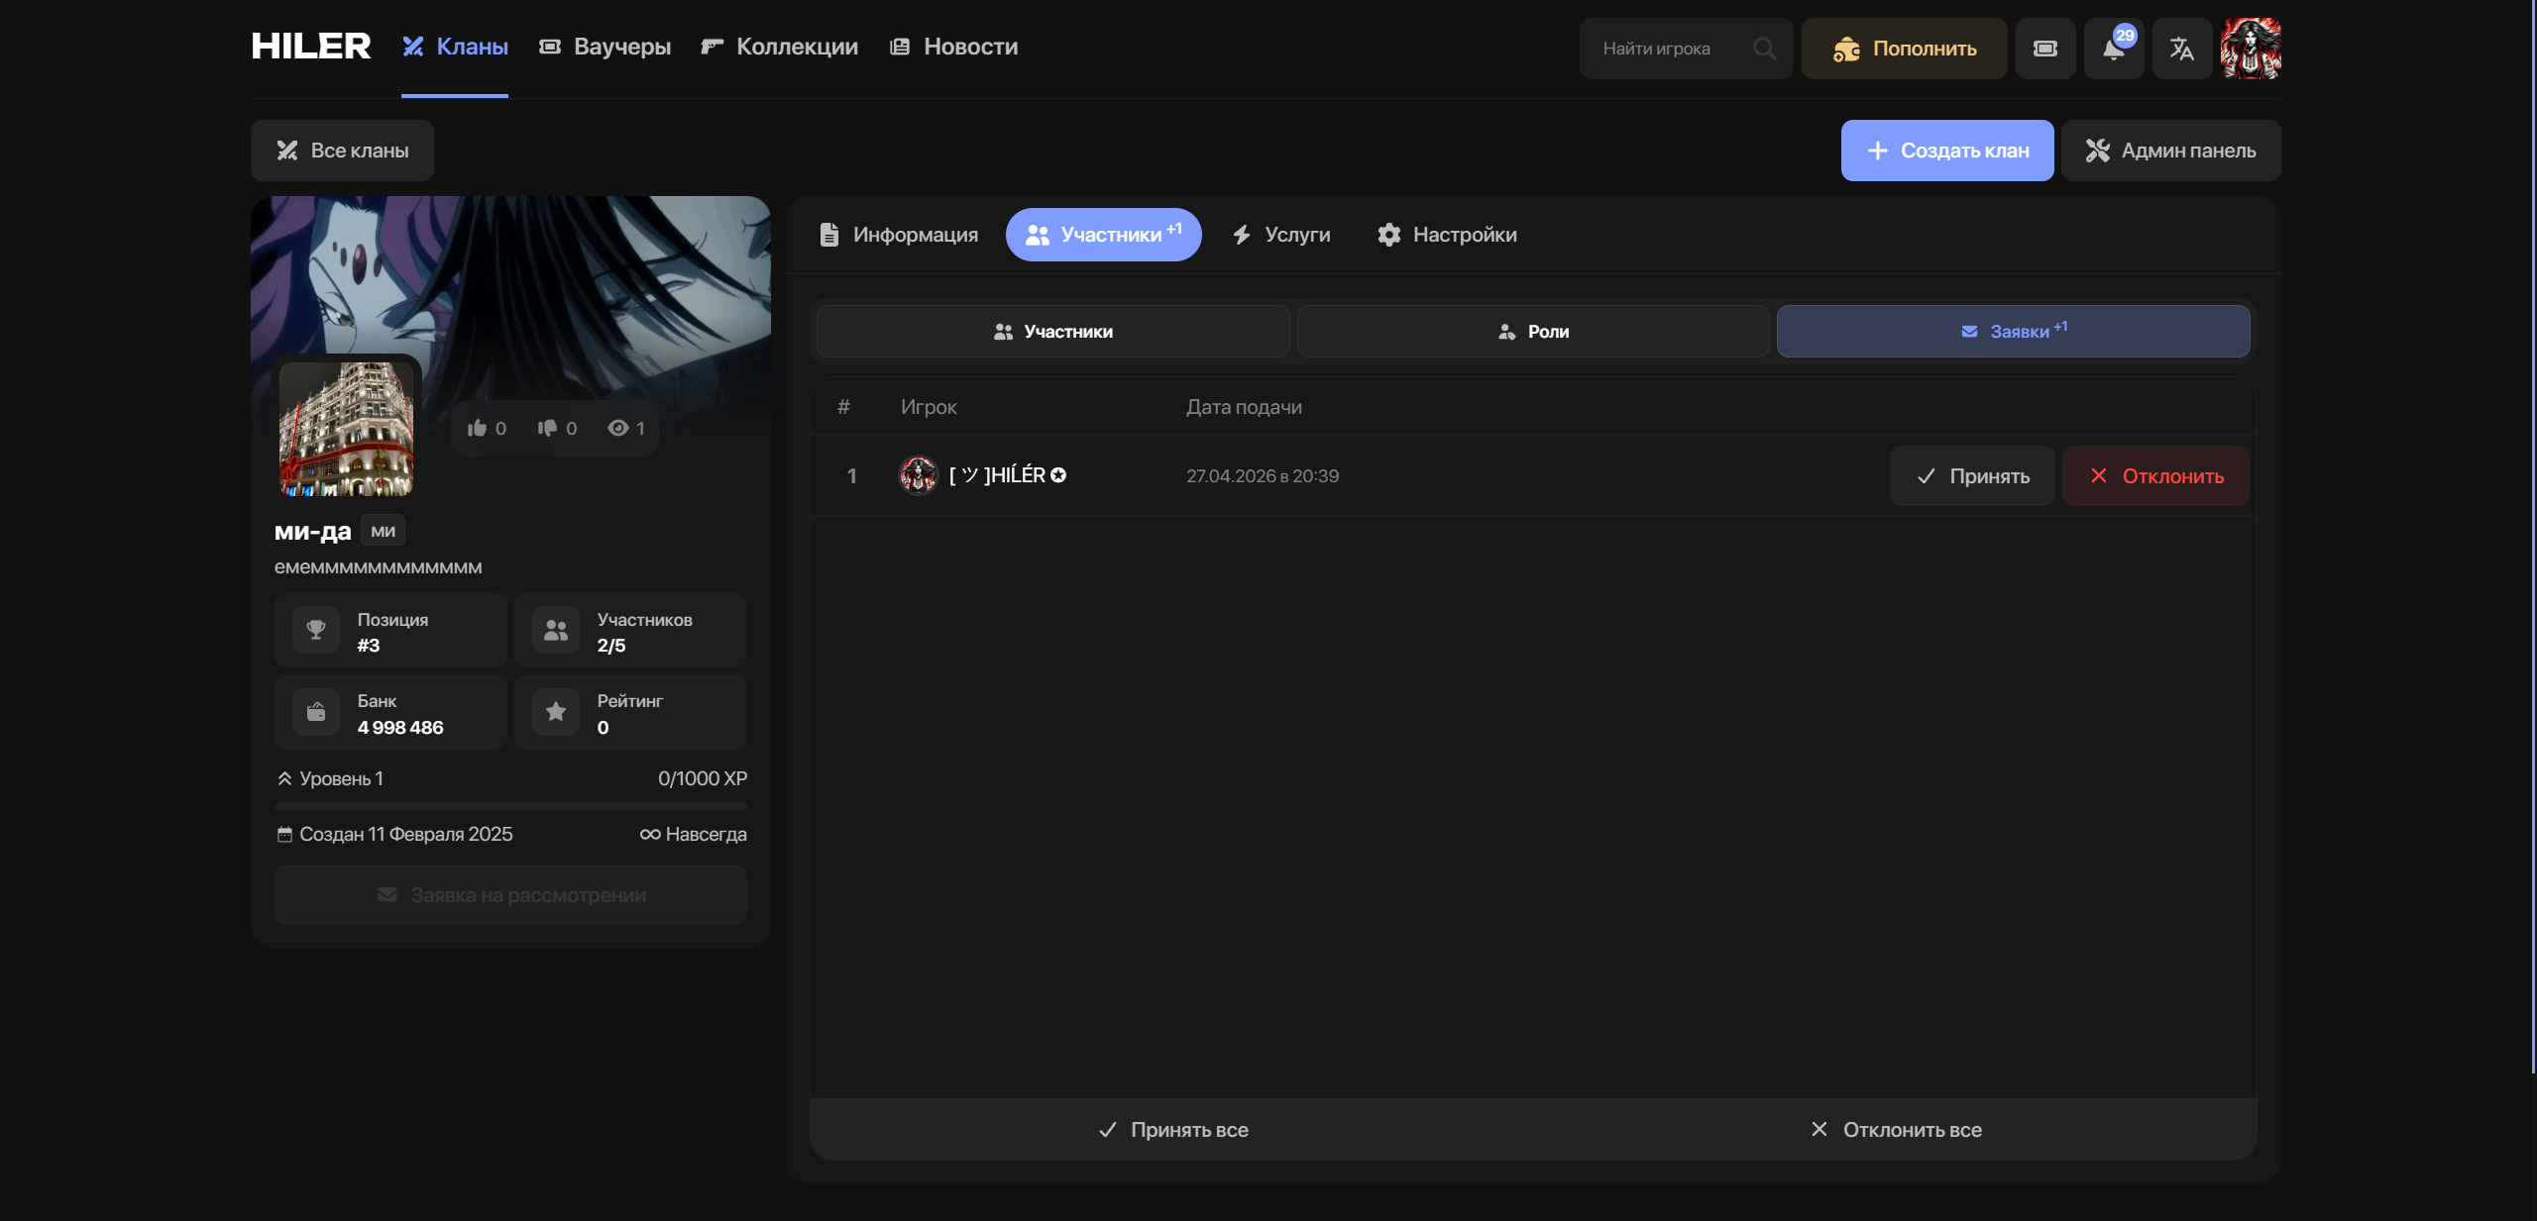This screenshot has width=2537, height=1221.
Task: Open the Новости page
Action: point(953,47)
